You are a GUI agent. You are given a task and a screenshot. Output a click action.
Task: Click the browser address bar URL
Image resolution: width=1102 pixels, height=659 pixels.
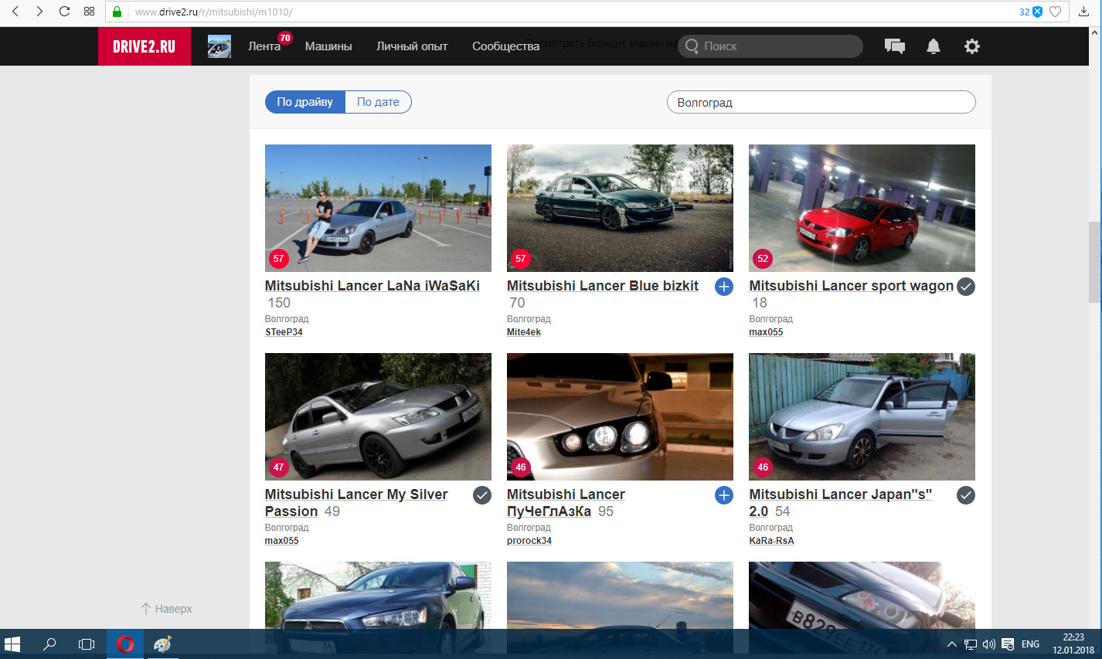coord(213,12)
